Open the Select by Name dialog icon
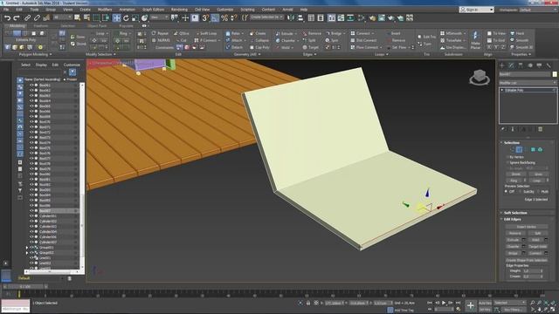Image resolution: width=559 pixels, height=314 pixels. point(86,17)
